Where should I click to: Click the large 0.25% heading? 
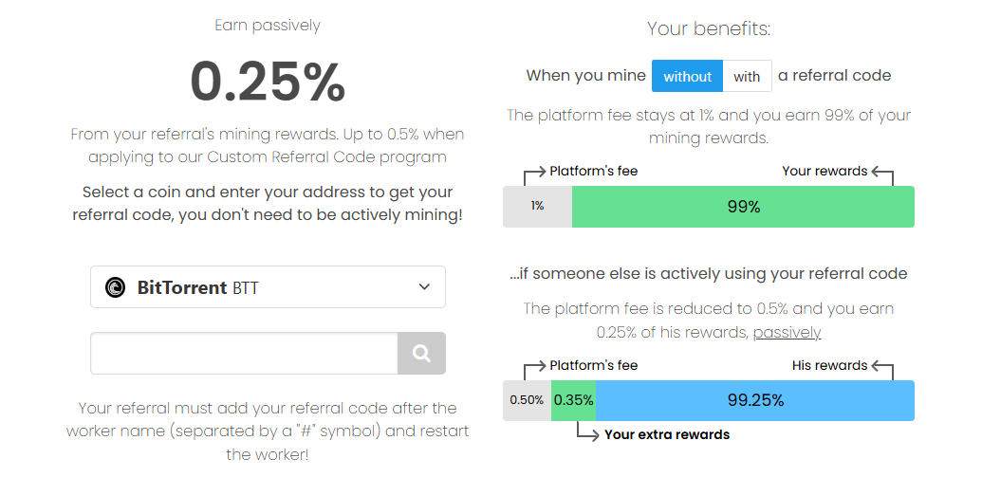coord(268,82)
